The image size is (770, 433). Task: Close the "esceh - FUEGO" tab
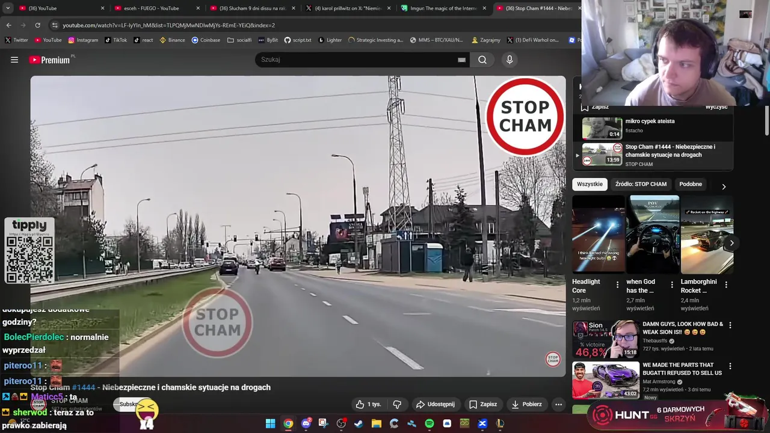tap(198, 8)
